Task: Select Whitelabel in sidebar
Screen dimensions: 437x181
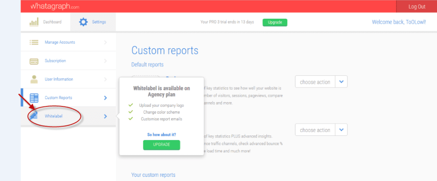Action: click(x=68, y=116)
